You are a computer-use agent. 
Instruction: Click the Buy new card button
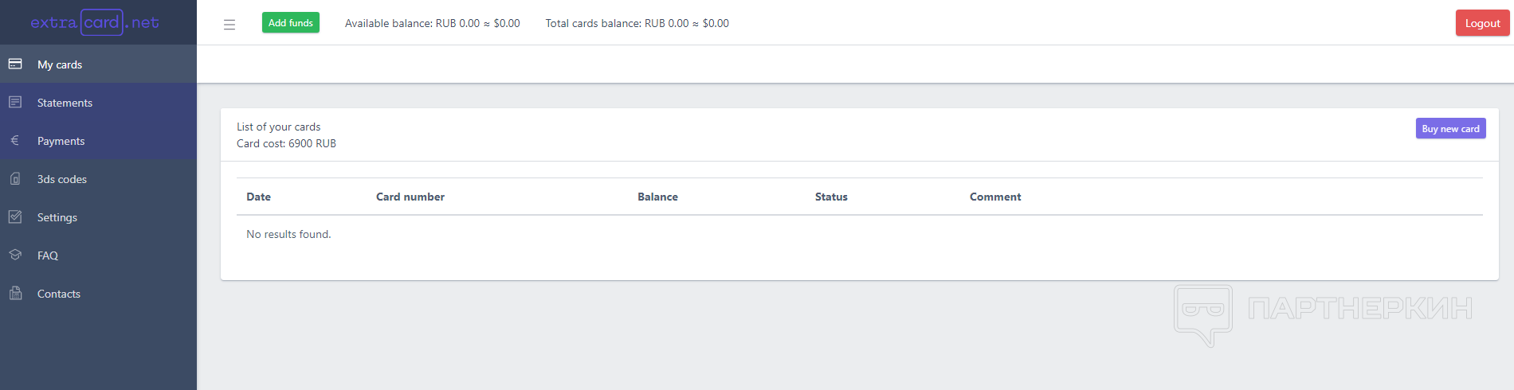[1450, 128]
